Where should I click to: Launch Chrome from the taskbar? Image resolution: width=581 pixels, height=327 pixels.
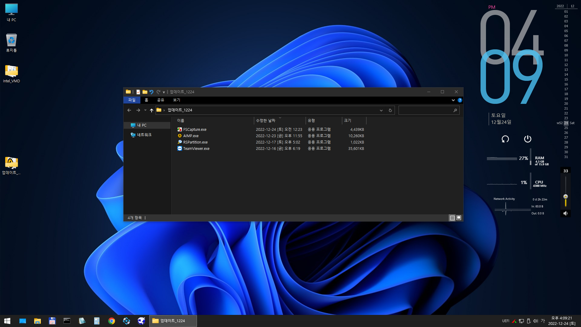click(x=112, y=321)
